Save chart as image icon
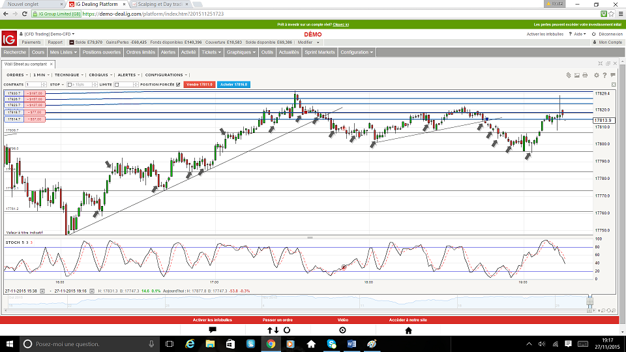 (x=576, y=75)
